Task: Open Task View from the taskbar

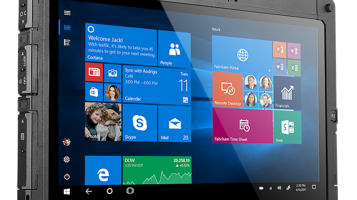Action: click(129, 191)
